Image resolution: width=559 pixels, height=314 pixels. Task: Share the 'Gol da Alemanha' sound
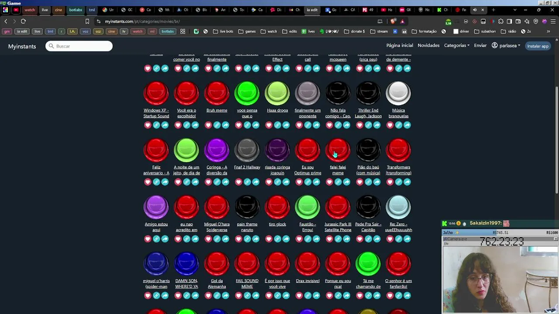tap(225, 296)
